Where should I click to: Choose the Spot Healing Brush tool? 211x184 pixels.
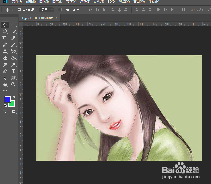click(x=5, y=45)
